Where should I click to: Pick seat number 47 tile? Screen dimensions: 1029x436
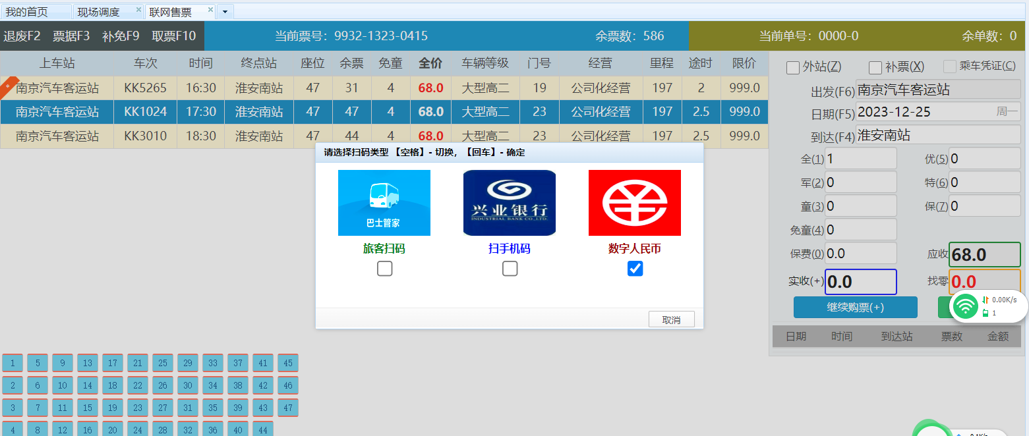(287, 408)
